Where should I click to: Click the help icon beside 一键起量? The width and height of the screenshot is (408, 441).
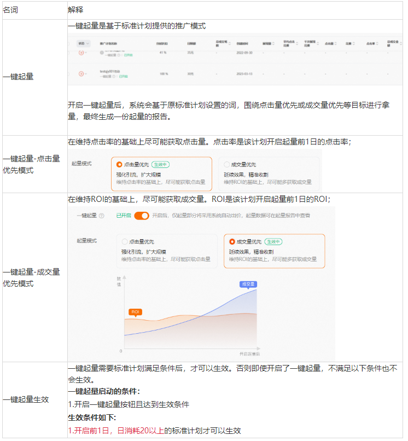pos(101,216)
